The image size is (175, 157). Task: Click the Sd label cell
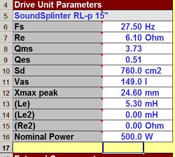click(x=58, y=71)
